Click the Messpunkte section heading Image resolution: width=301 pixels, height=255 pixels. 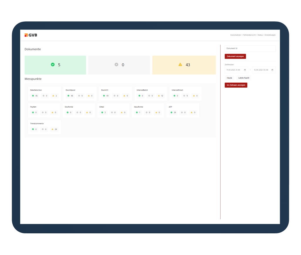tap(33, 79)
